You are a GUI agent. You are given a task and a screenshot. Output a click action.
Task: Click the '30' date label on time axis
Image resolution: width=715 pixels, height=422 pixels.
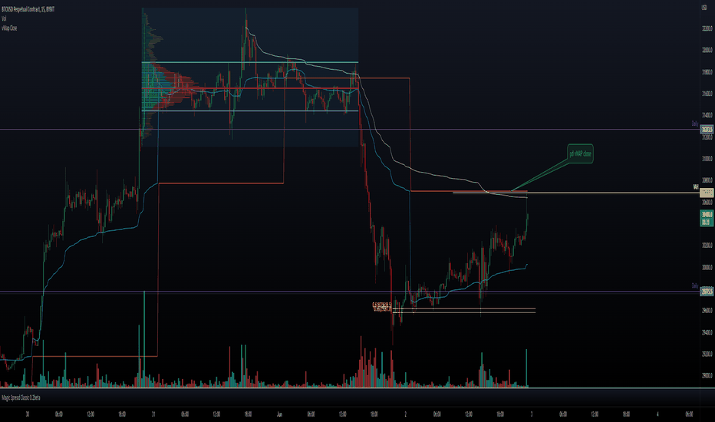click(28, 414)
